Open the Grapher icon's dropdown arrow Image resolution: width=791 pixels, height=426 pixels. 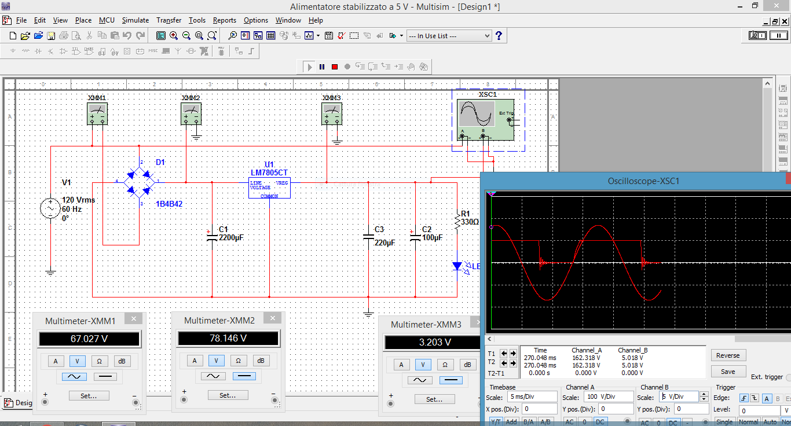(x=317, y=36)
